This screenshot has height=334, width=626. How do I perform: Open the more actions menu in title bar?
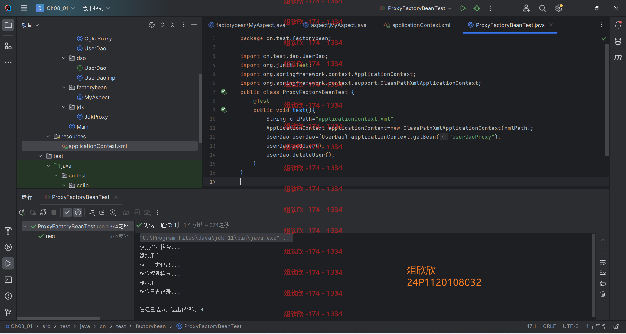click(490, 8)
